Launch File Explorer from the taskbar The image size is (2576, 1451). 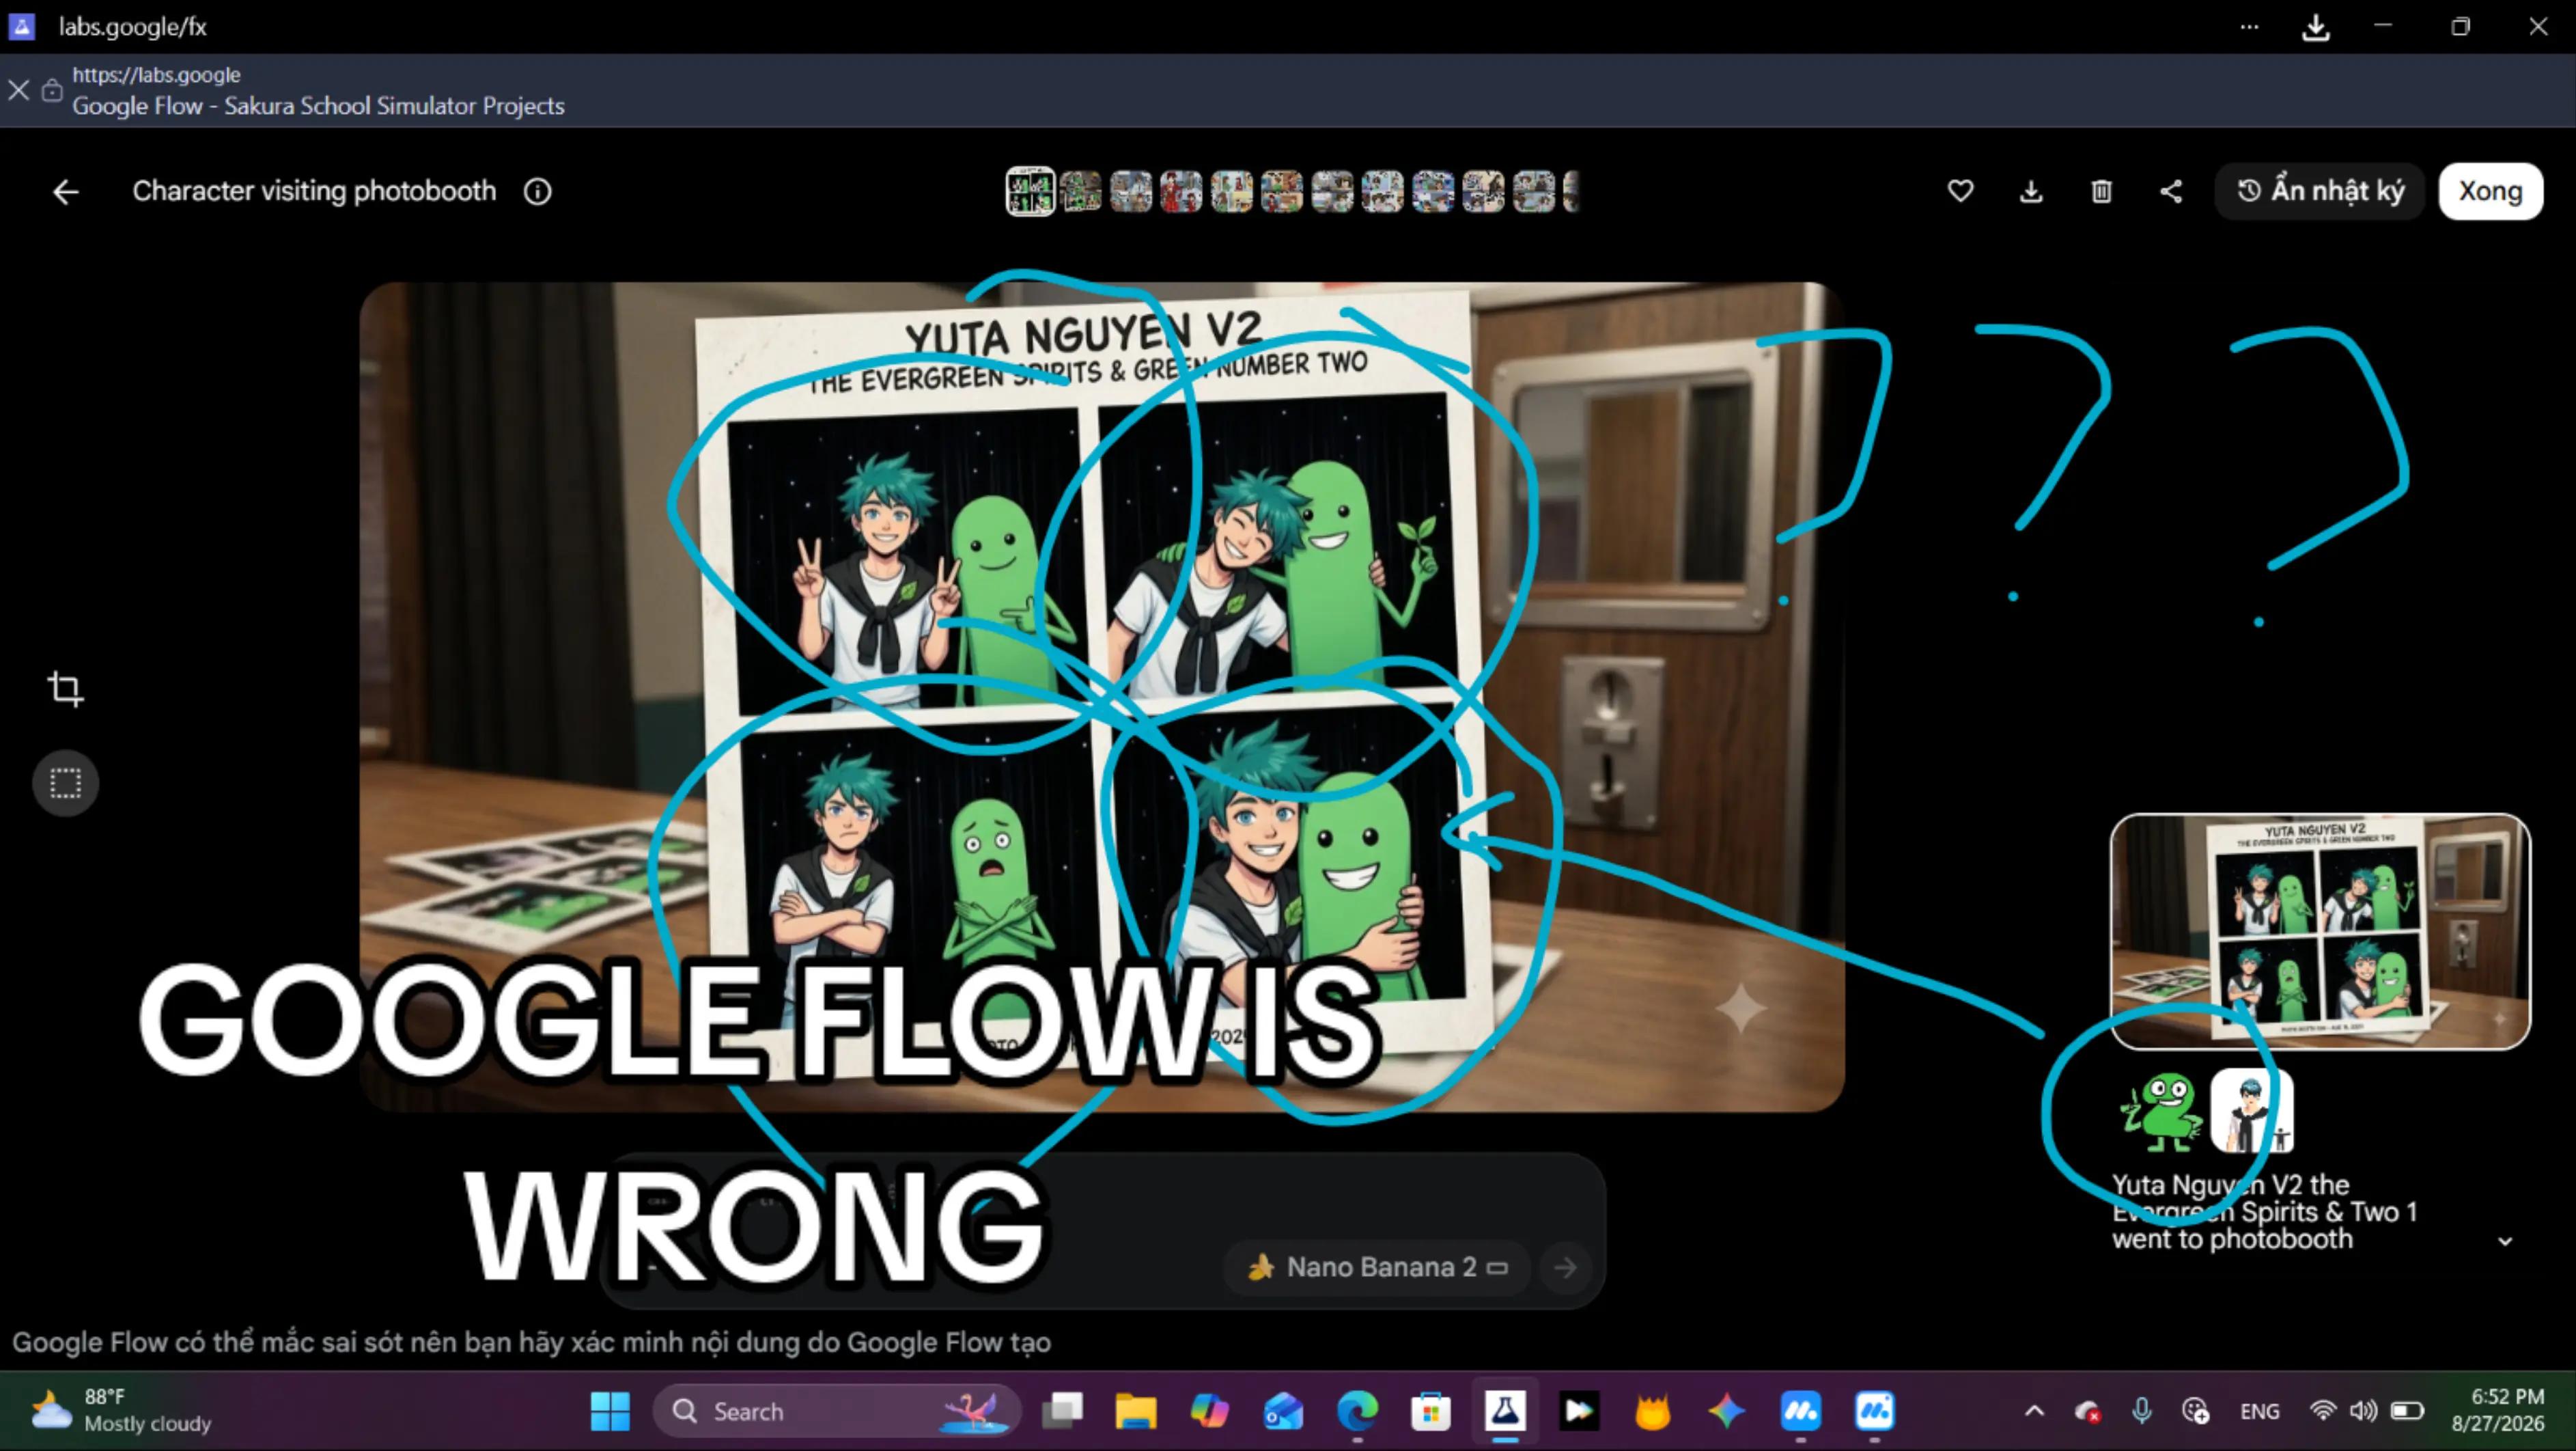coord(1136,1411)
